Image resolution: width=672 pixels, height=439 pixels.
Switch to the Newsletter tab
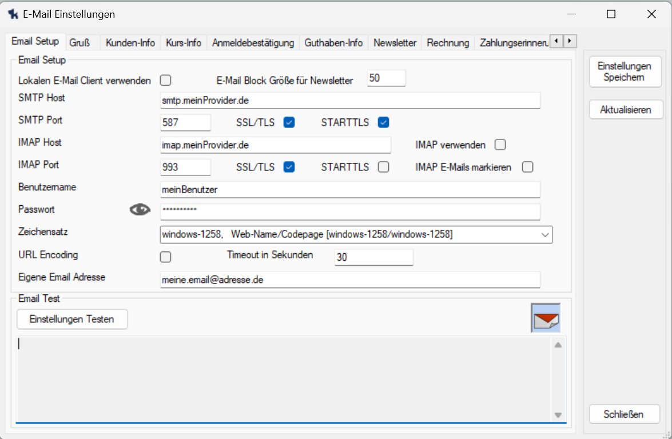395,43
